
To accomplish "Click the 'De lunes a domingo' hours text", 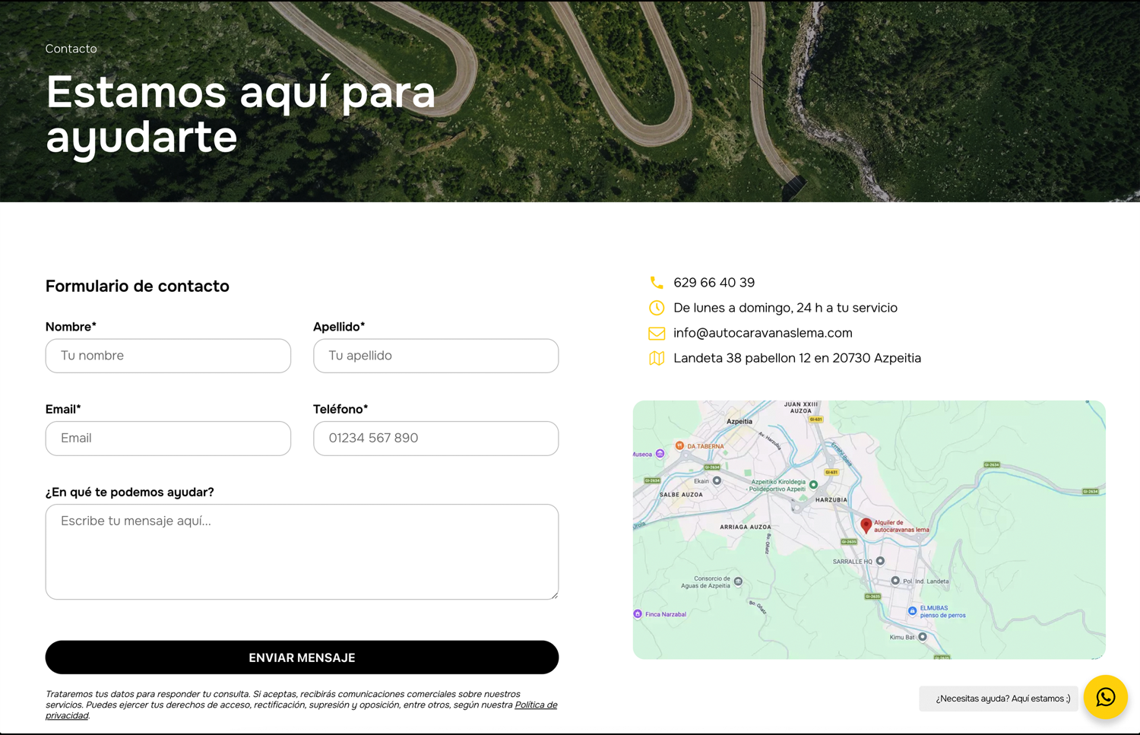I will coord(785,308).
